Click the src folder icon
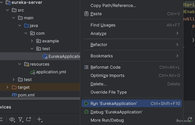The width and height of the screenshot is (195, 125). tap(14, 10)
